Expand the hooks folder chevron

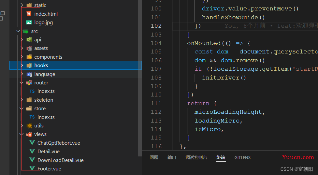tap(22, 66)
